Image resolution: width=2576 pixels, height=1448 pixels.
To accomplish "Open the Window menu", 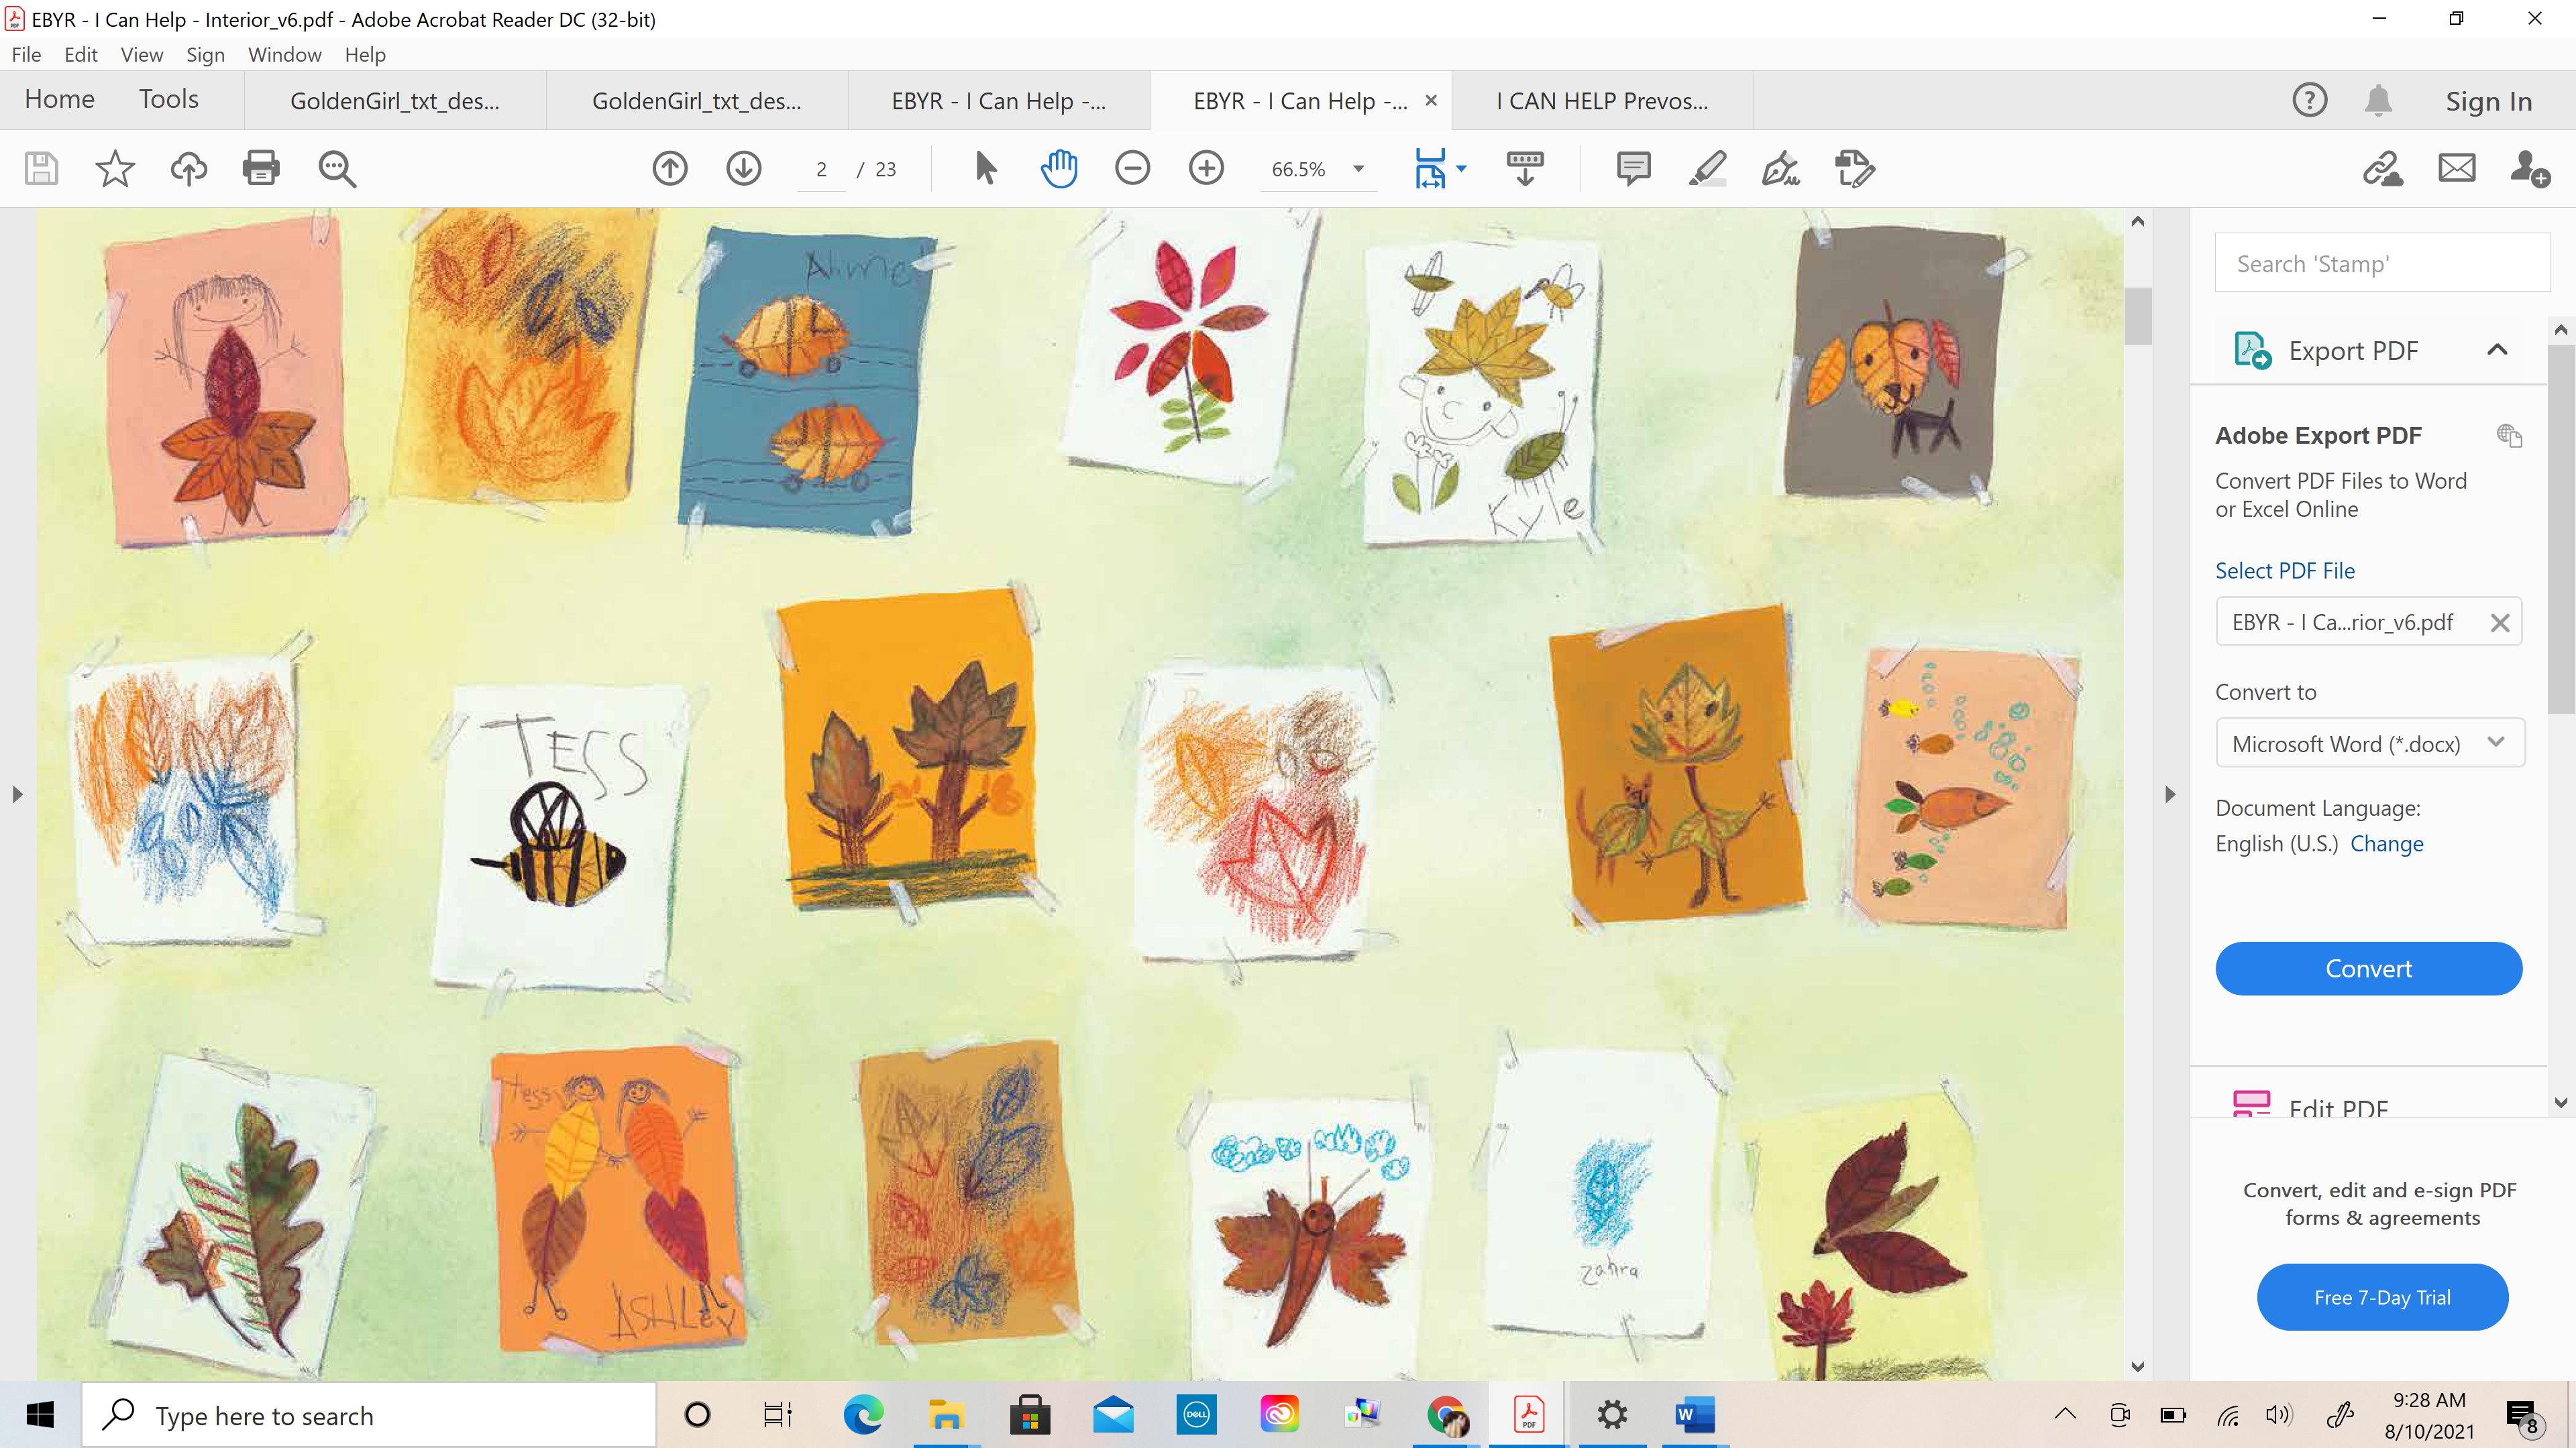I will [x=284, y=55].
